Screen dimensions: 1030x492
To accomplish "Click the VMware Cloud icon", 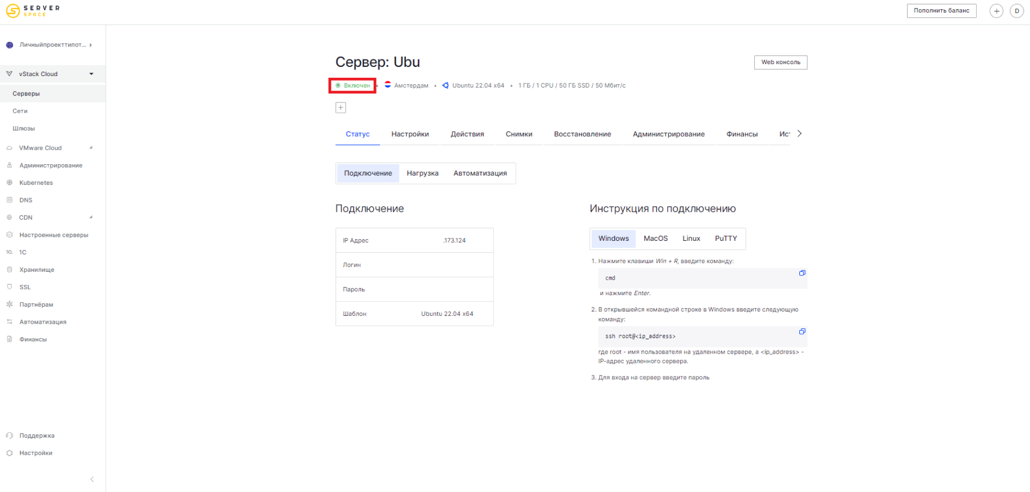I will 9,148.
